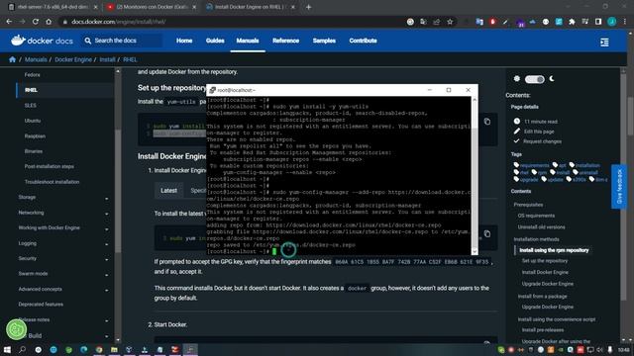Image resolution: width=634 pixels, height=356 pixels.
Task: Toggle the right table-of-contents panel icon
Action: pyautogui.click(x=604, y=42)
